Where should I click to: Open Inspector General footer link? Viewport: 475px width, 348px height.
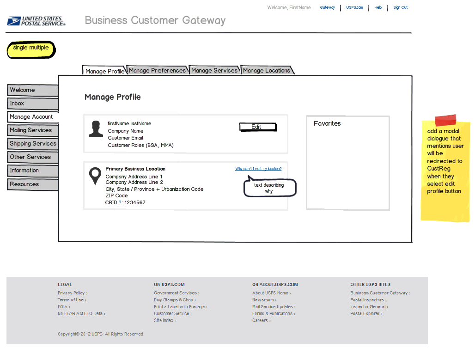pos(369,307)
